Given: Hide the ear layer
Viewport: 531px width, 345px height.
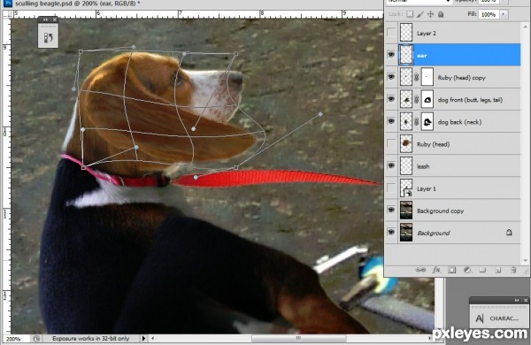Looking at the screenshot, I should pos(391,55).
